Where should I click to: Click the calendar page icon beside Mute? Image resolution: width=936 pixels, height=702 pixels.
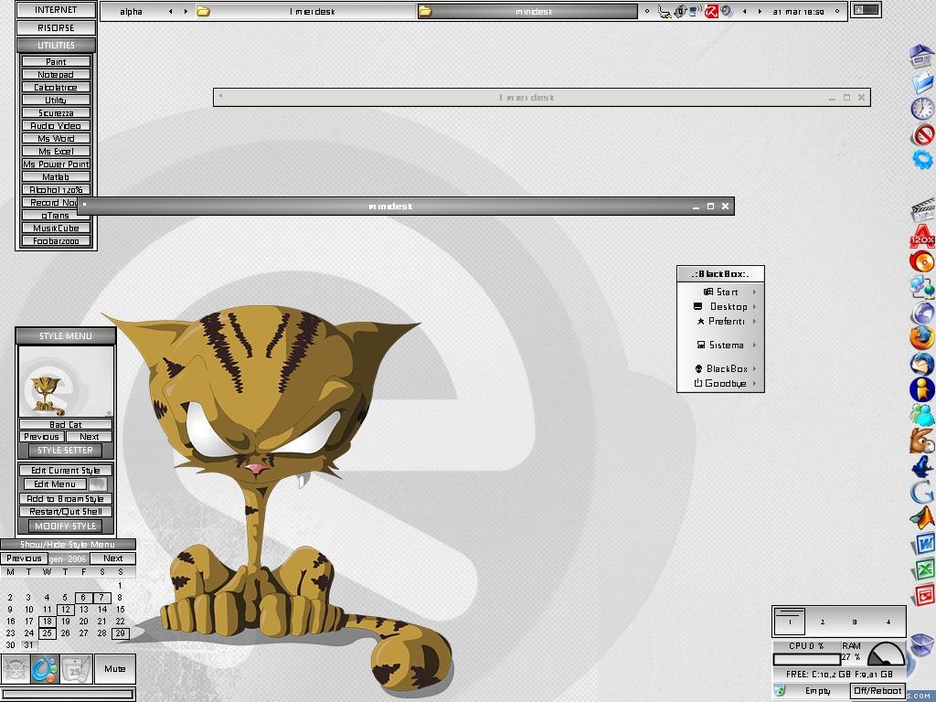(x=76, y=668)
